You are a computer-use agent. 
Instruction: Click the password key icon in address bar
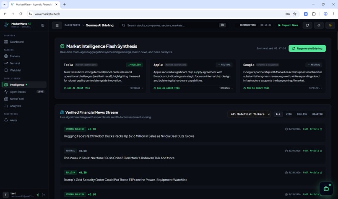click(288, 14)
